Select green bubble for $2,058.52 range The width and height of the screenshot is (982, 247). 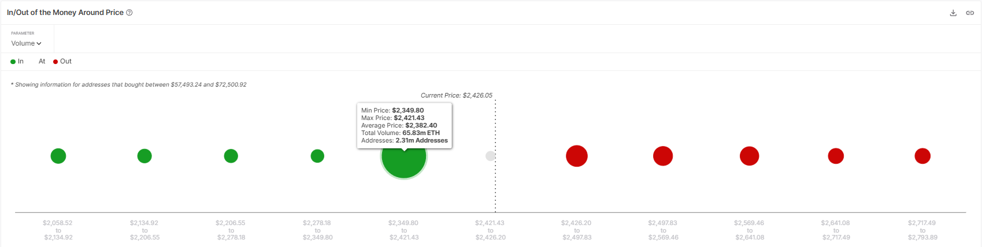58,156
